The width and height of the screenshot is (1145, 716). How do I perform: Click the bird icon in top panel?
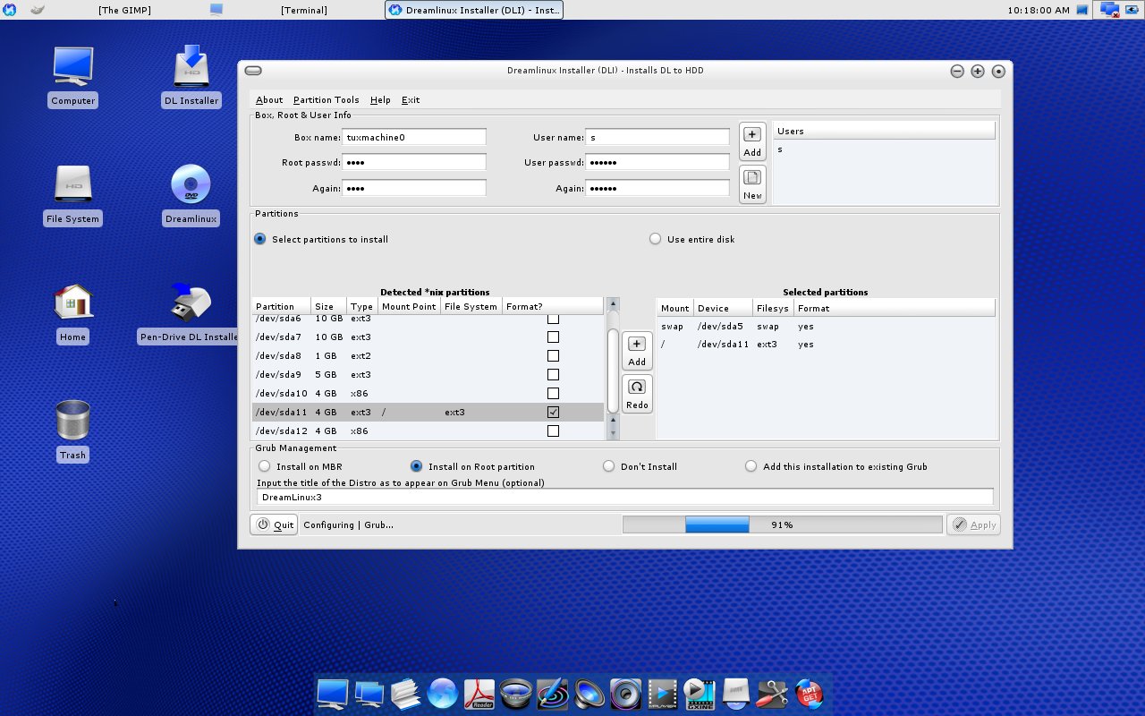tap(38, 10)
